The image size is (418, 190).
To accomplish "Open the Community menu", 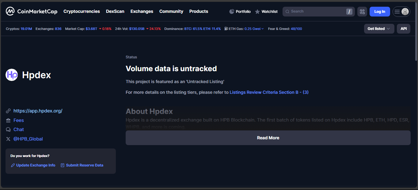I will pyautogui.click(x=171, y=11).
